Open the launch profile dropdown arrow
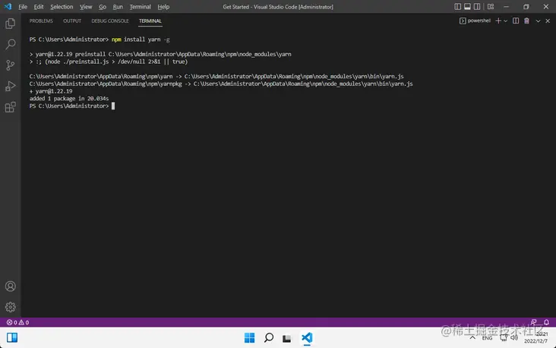Viewport: 556px width, 348px height. pyautogui.click(x=506, y=21)
